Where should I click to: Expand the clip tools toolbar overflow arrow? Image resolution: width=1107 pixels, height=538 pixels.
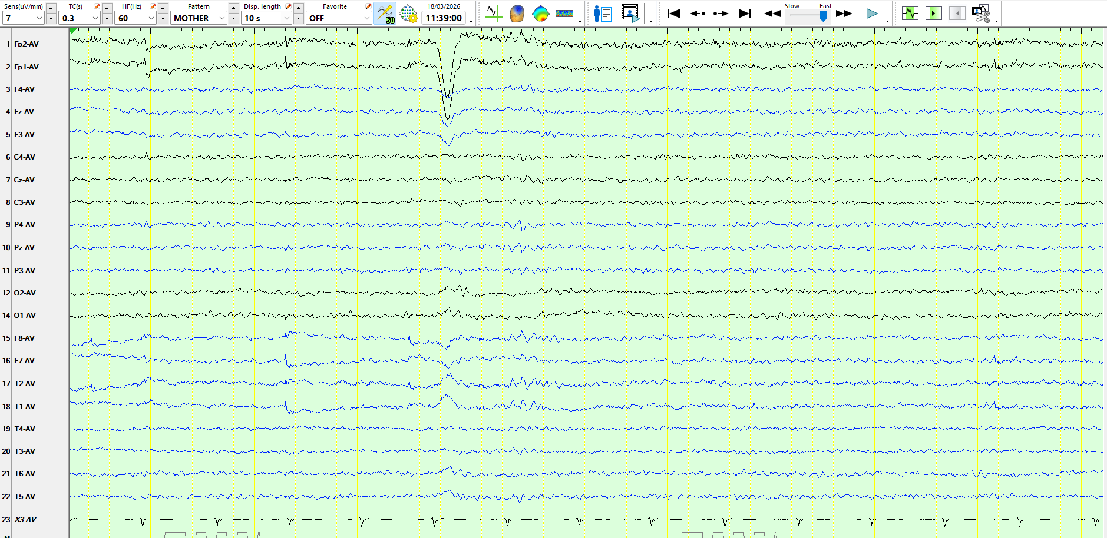click(996, 21)
